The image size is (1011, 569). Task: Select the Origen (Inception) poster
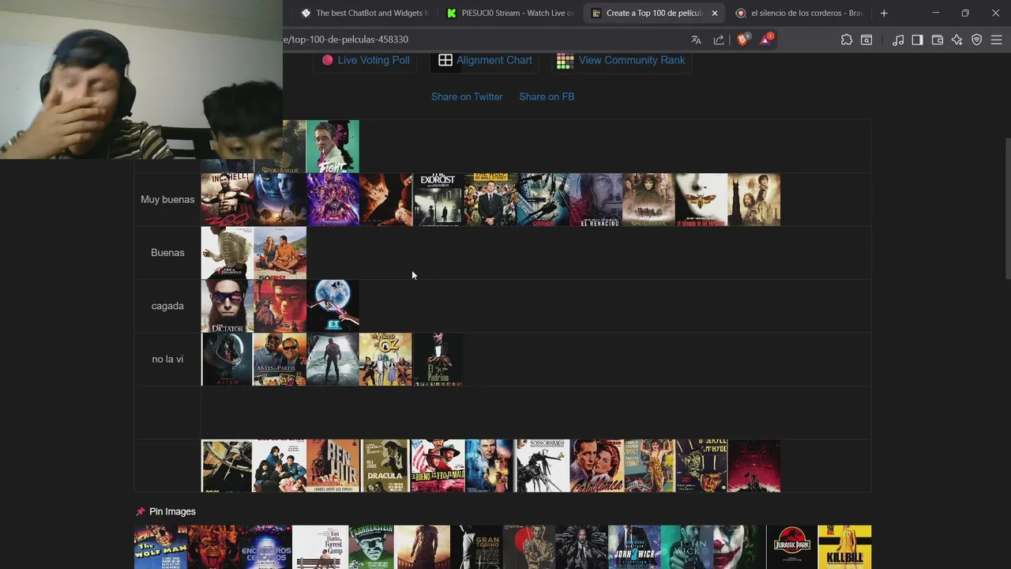tap(543, 200)
